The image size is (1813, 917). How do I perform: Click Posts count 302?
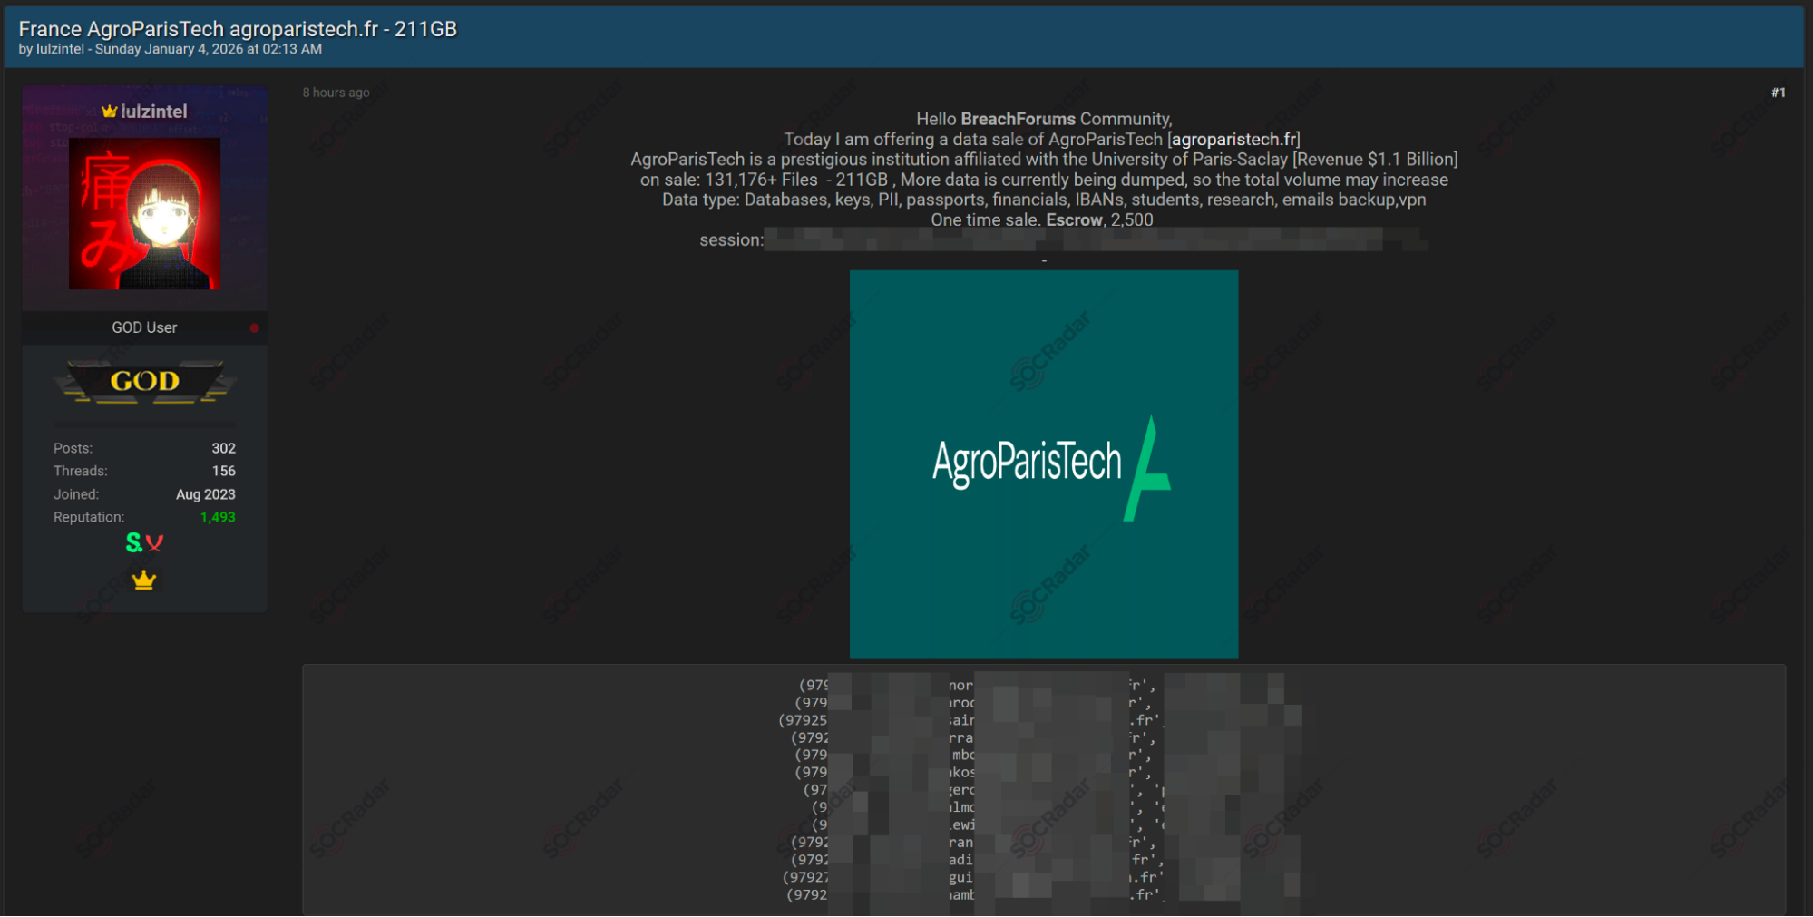(223, 448)
